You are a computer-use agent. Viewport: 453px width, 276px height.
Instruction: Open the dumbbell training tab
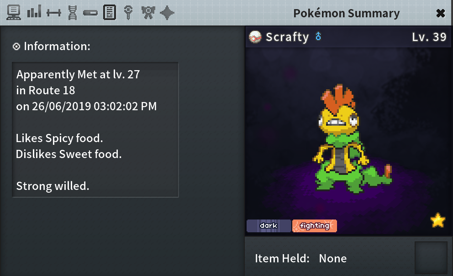[x=54, y=13]
